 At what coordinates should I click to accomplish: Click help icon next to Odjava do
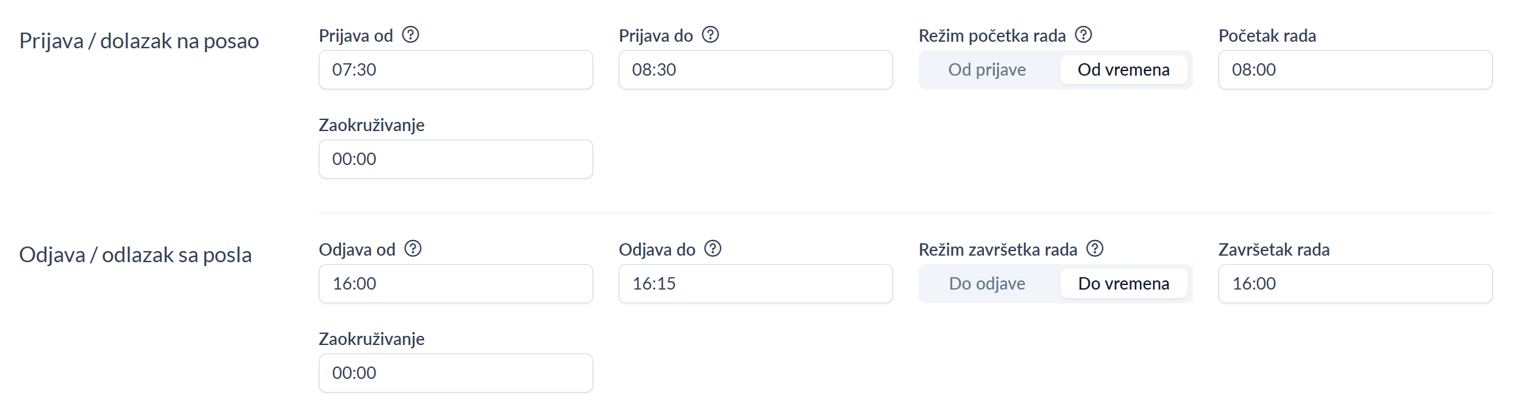click(x=713, y=248)
